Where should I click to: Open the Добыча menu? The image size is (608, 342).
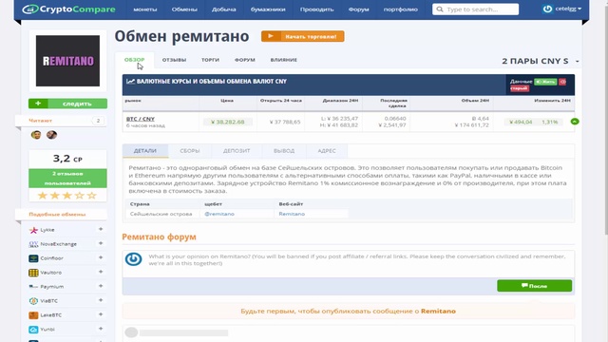click(x=224, y=9)
